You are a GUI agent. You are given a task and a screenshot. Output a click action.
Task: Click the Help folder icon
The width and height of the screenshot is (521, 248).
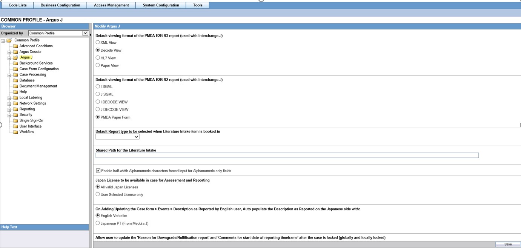tap(15, 92)
